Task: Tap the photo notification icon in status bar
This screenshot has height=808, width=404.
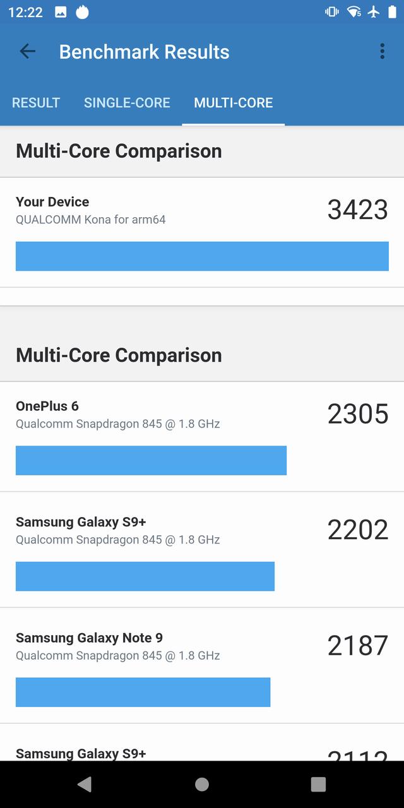Action: (61, 12)
